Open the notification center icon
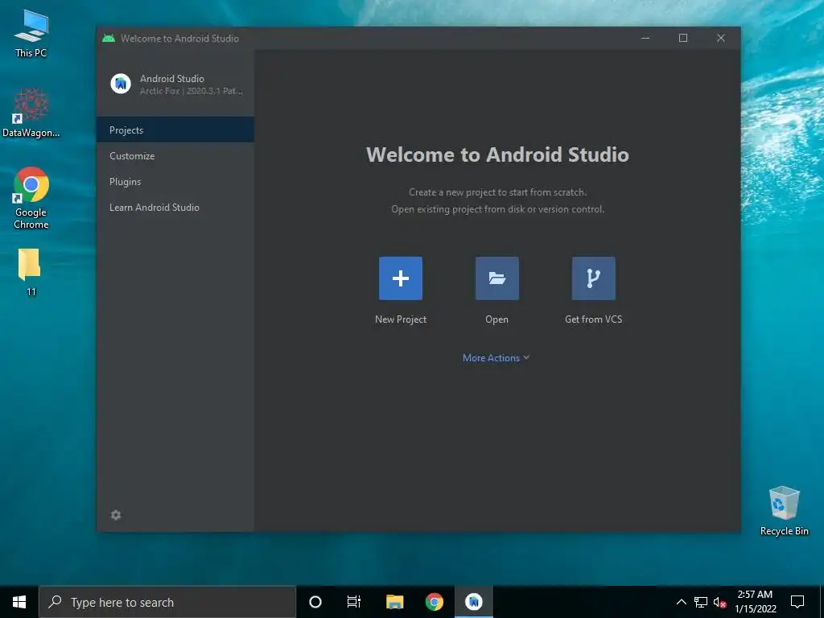Viewport: 824px width, 618px height. [x=797, y=602]
